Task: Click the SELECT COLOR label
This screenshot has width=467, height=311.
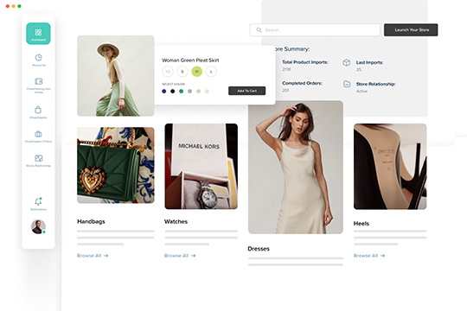Action: tap(173, 84)
